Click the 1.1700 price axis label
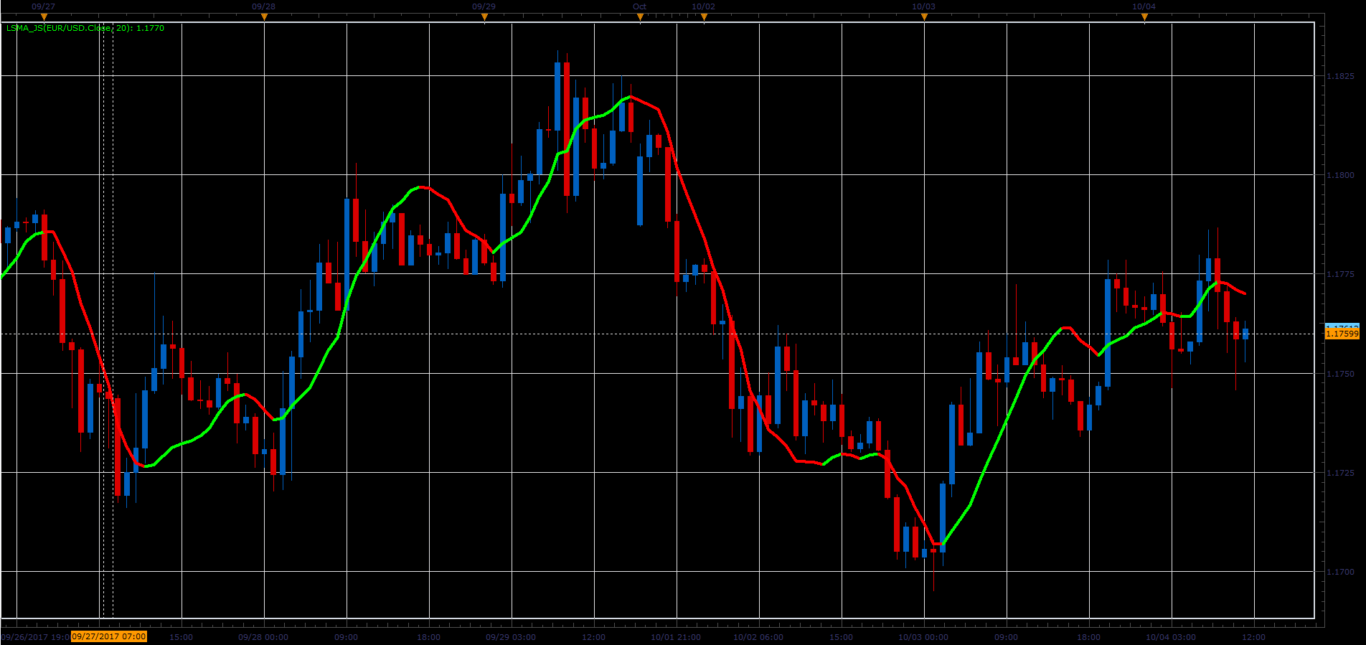The width and height of the screenshot is (1366, 645). click(1340, 572)
